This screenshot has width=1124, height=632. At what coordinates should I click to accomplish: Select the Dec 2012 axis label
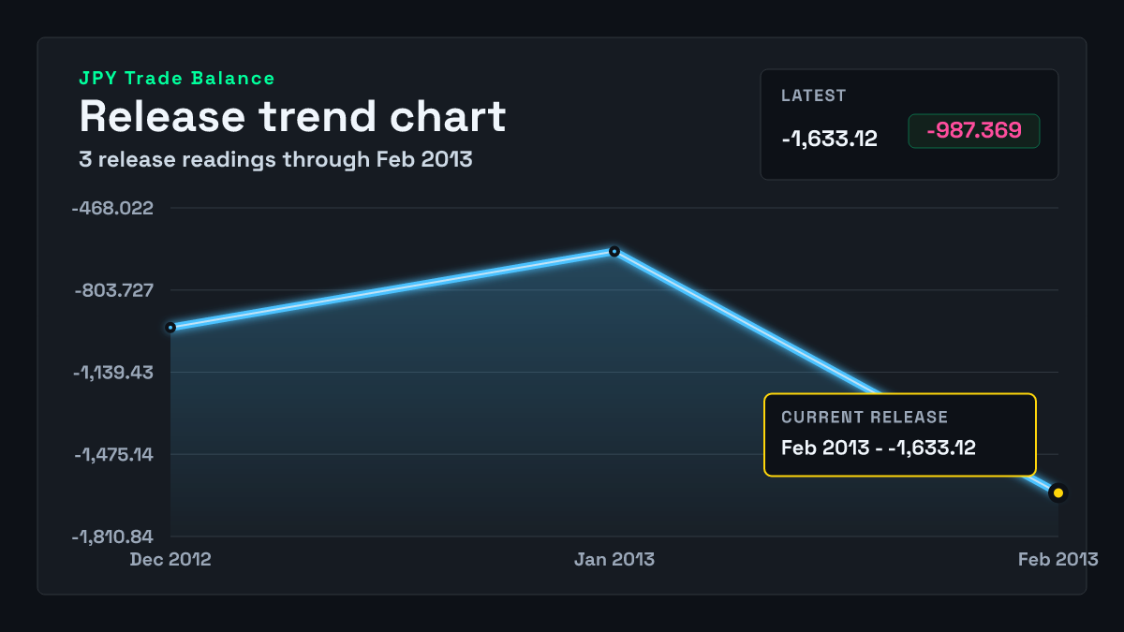[170, 560]
